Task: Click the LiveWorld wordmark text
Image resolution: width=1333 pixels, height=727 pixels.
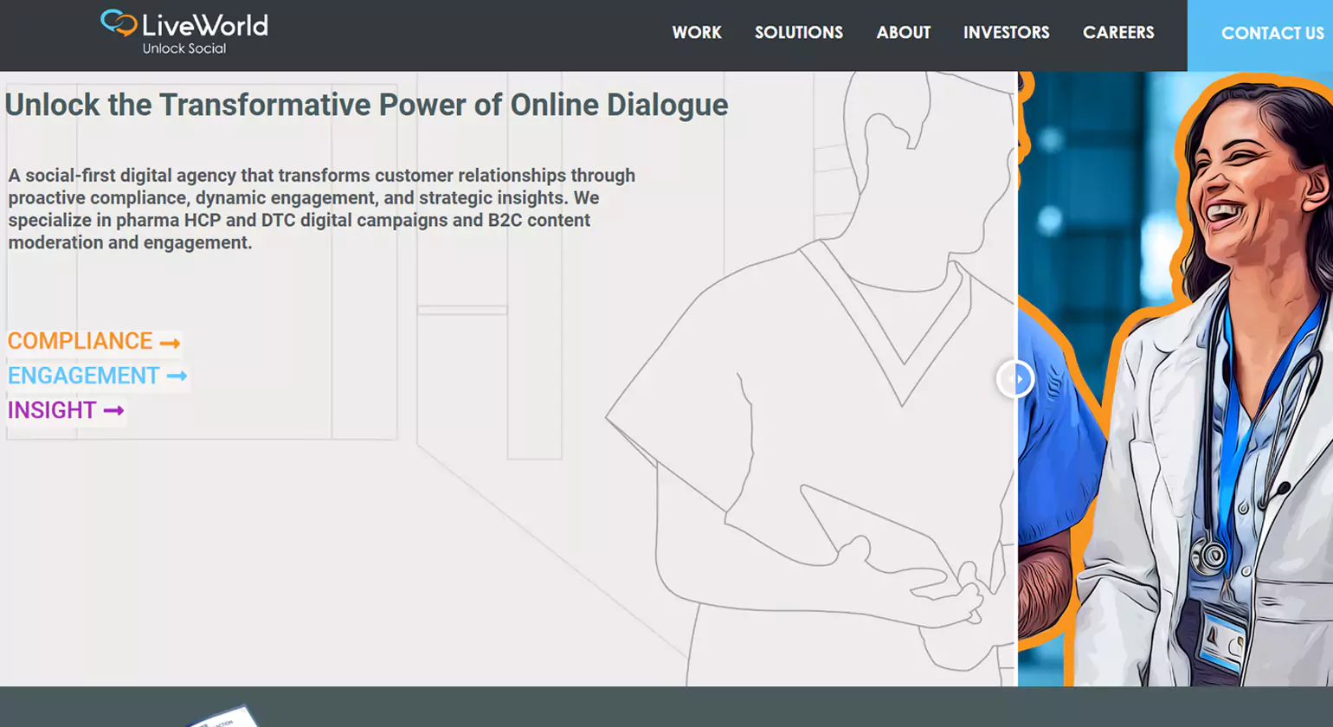Action: pos(205,25)
